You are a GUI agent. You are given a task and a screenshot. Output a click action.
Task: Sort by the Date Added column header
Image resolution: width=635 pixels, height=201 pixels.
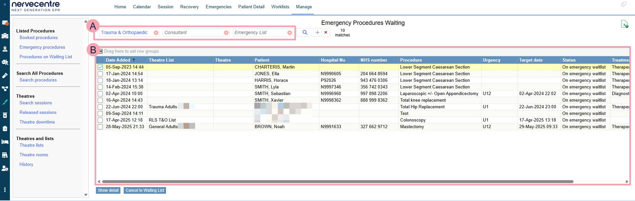point(118,60)
